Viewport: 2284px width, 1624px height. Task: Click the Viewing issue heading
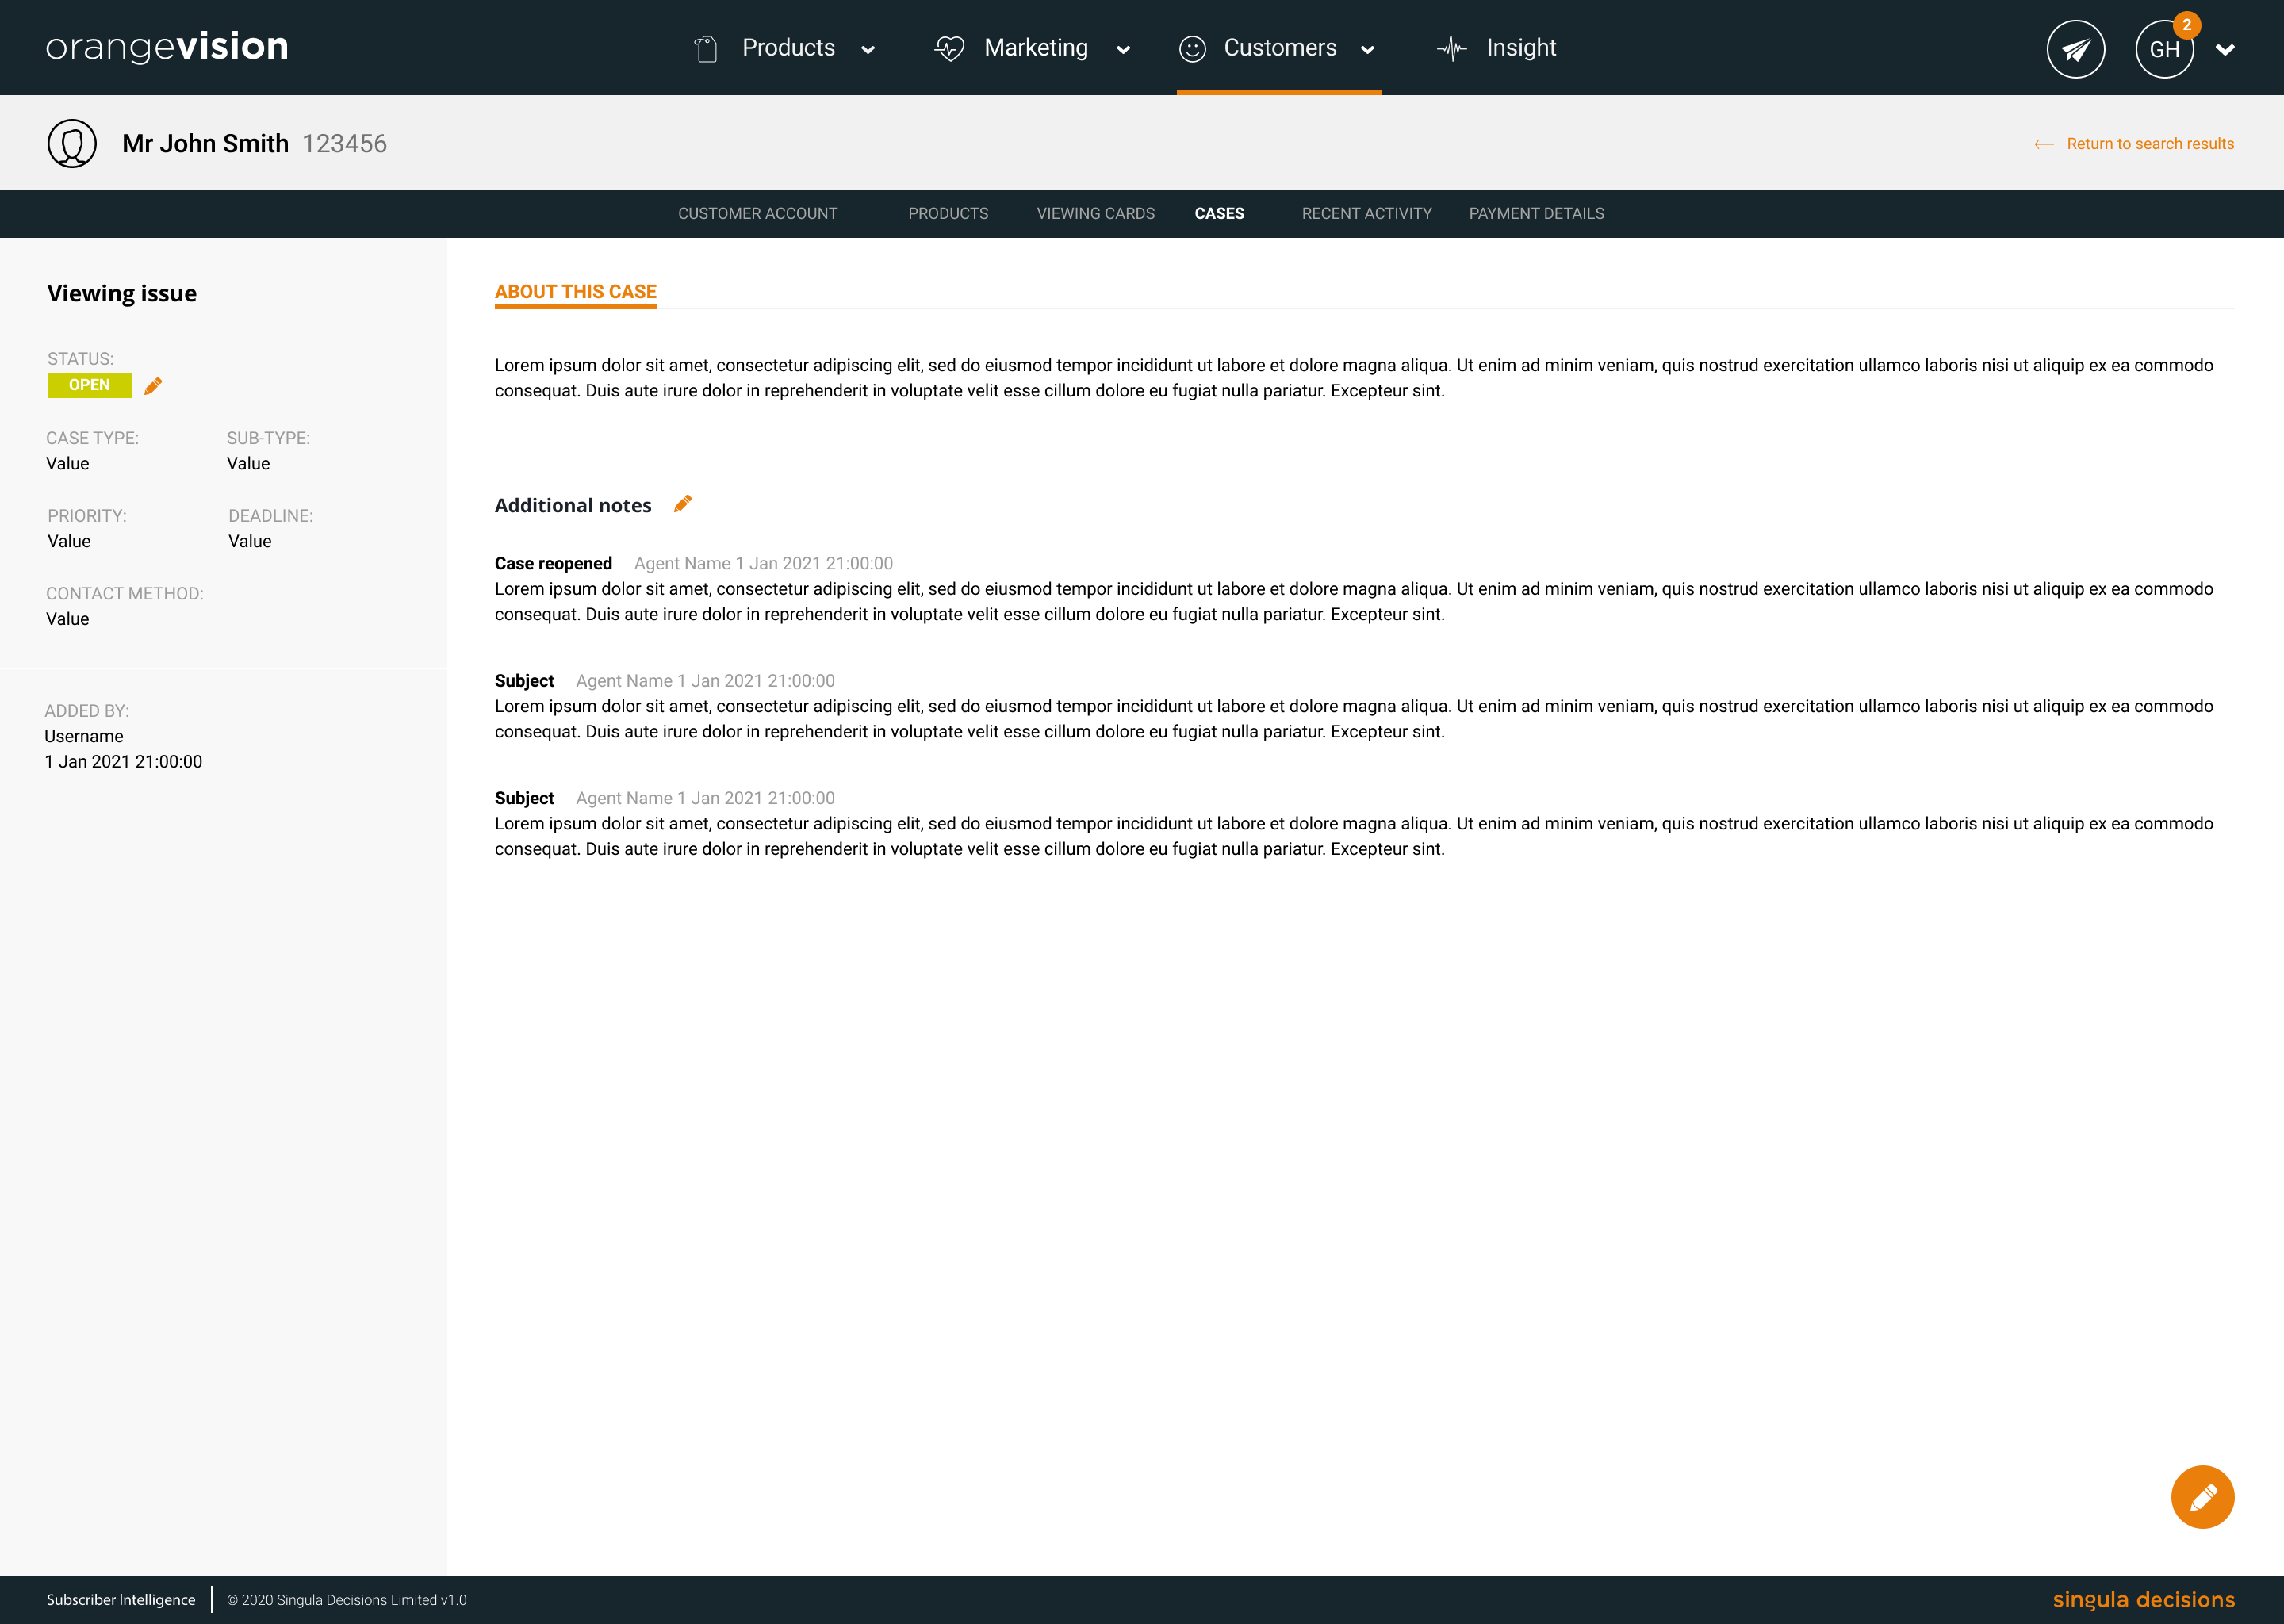click(x=122, y=294)
